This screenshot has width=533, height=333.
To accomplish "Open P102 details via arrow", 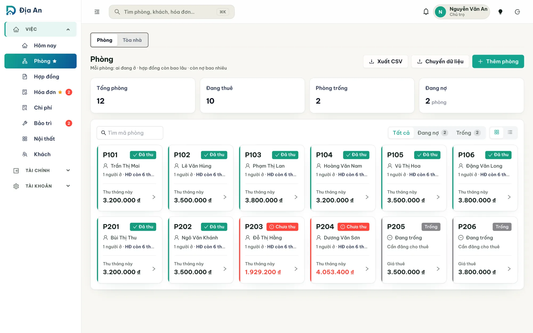I will pos(225,197).
